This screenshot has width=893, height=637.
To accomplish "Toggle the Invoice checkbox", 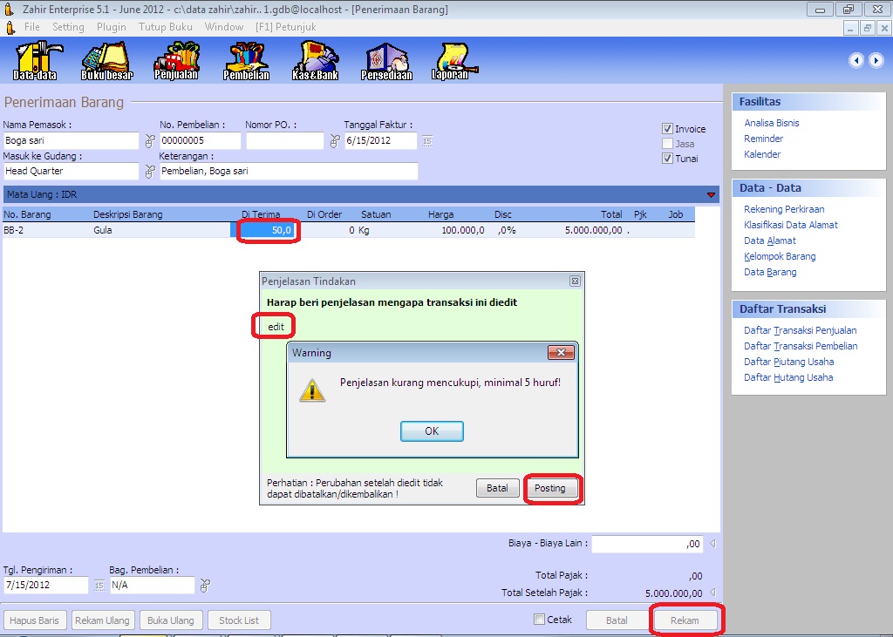I will (667, 129).
